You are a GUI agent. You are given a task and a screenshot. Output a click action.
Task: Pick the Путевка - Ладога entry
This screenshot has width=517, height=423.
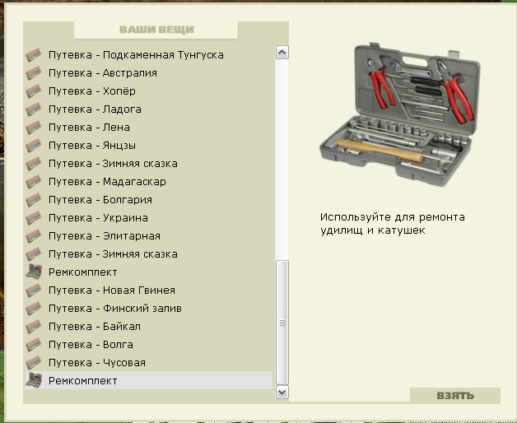(149, 109)
